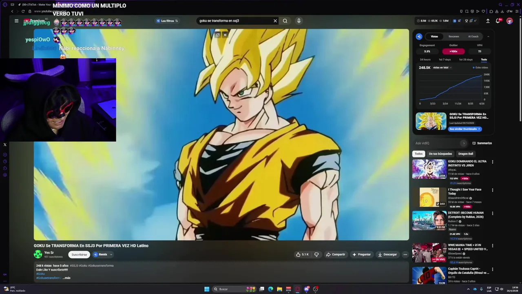
Task: Expand description with '...más'
Action: 66,278
